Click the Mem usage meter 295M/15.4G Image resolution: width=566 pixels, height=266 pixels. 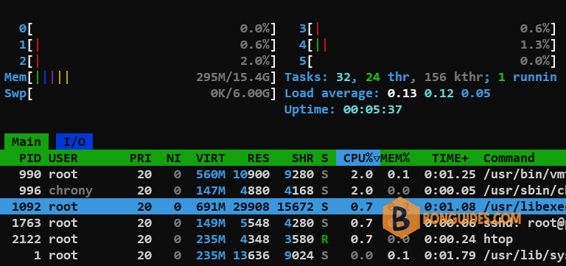141,77
